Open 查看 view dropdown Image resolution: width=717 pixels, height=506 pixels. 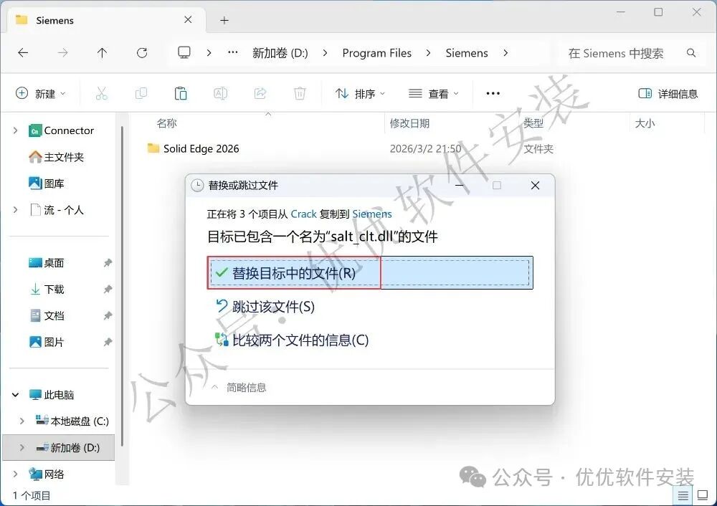point(433,94)
